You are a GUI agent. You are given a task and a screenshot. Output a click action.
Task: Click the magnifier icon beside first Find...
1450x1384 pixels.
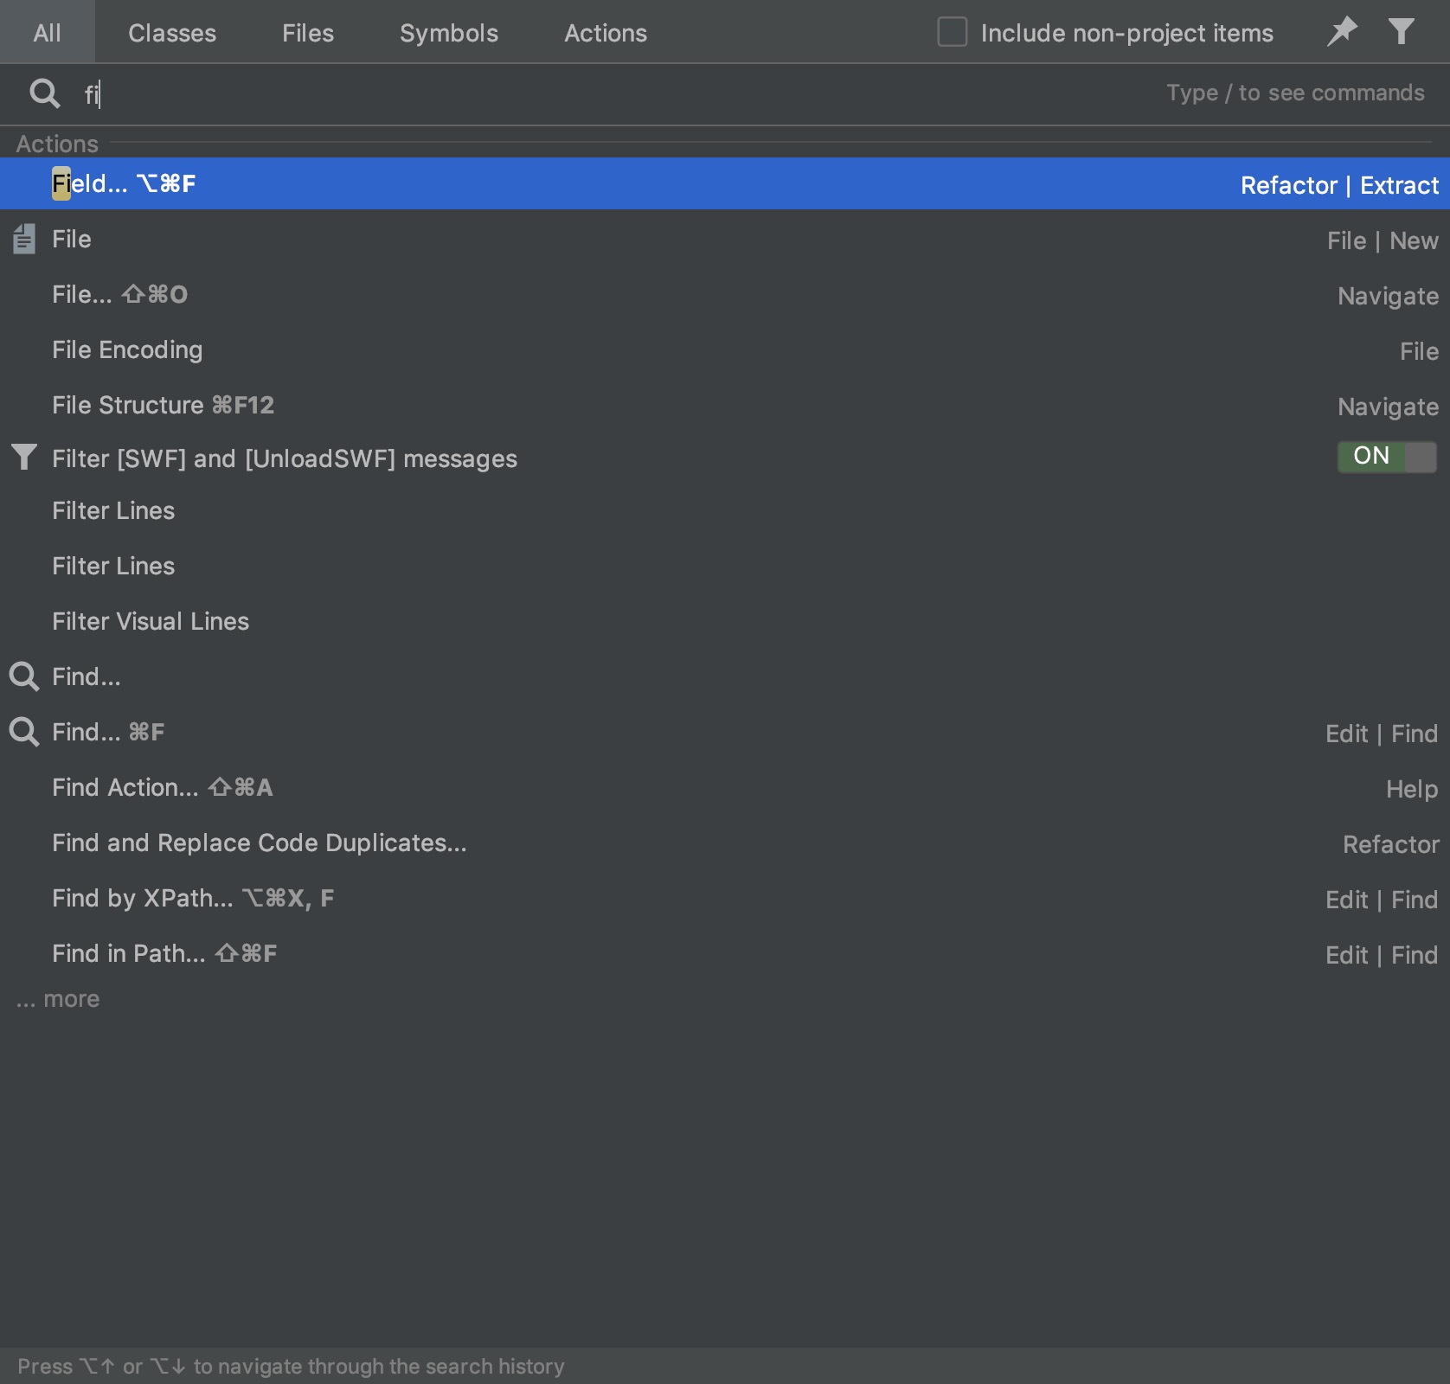click(24, 676)
